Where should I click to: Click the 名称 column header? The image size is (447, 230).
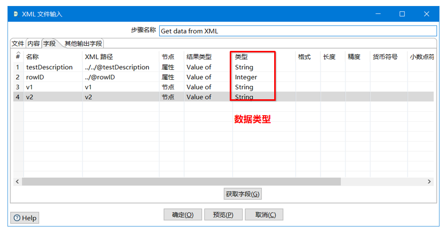[x=53, y=57]
